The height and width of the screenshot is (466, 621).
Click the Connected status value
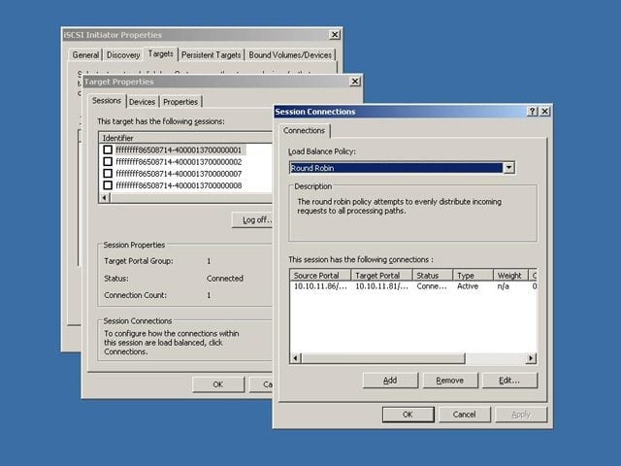coord(224,279)
